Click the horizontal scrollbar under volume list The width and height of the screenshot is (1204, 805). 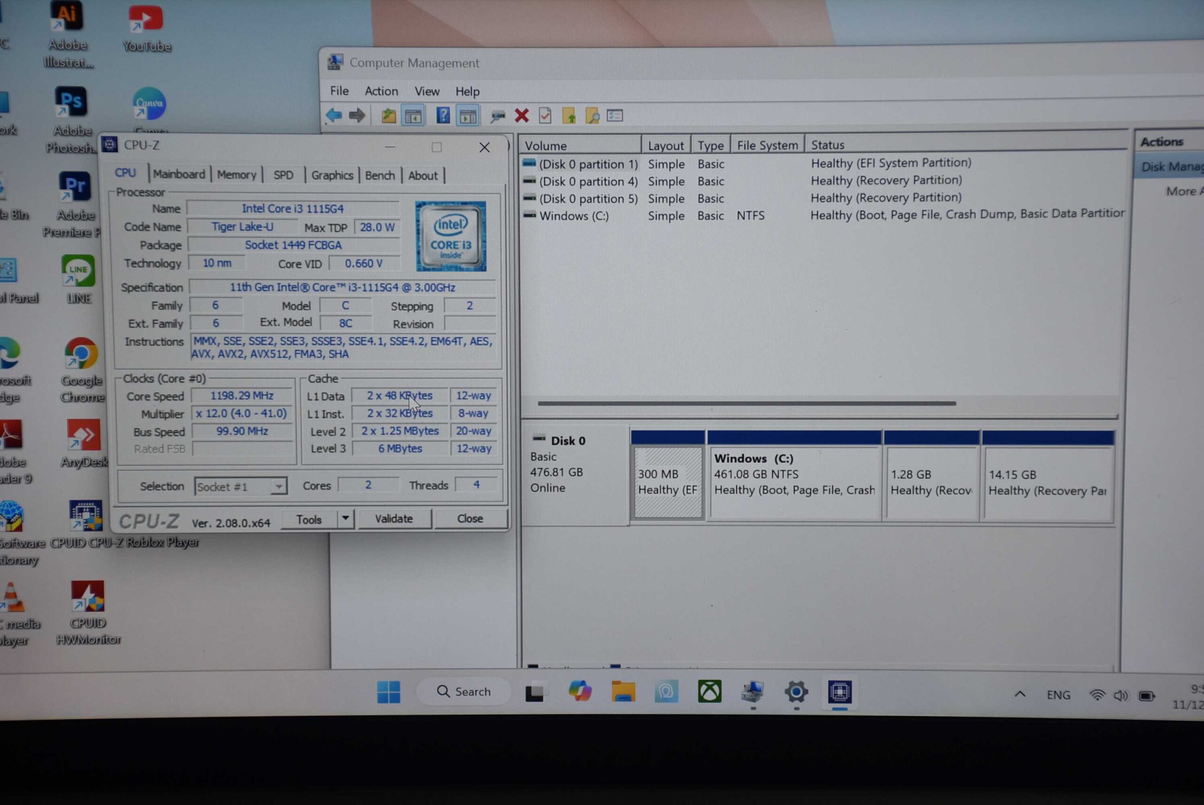746,404
